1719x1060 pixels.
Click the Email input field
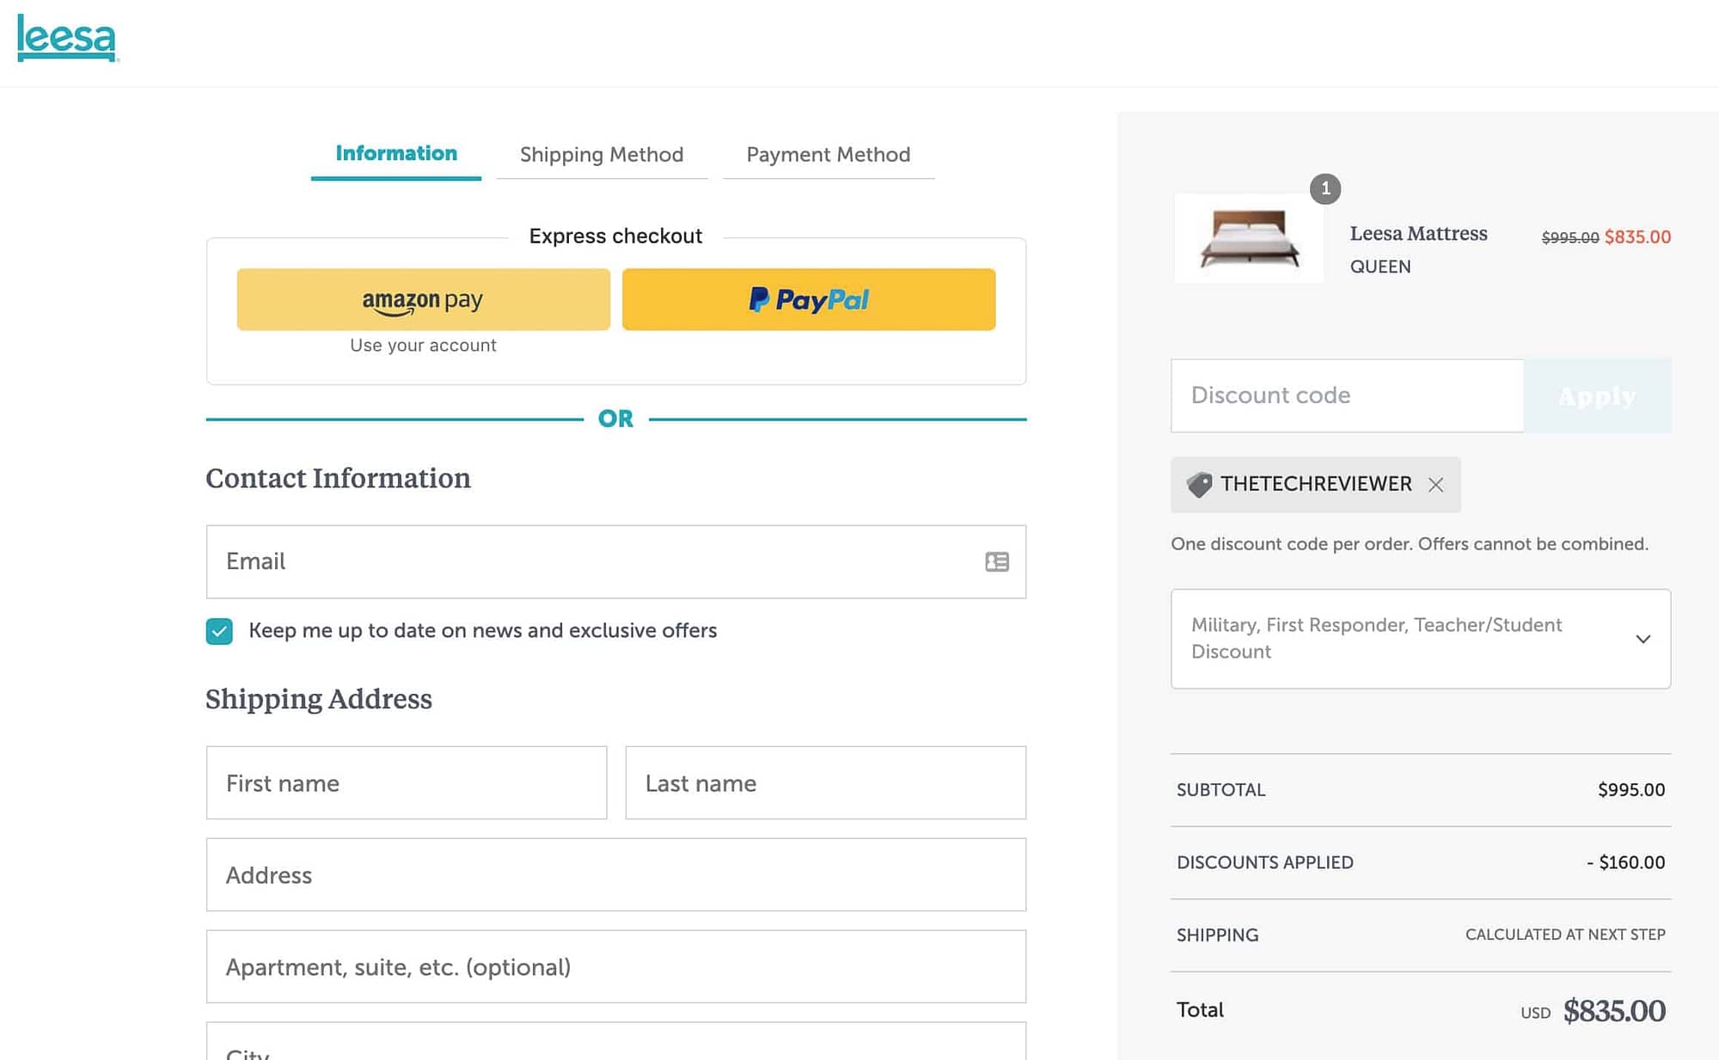[616, 562]
